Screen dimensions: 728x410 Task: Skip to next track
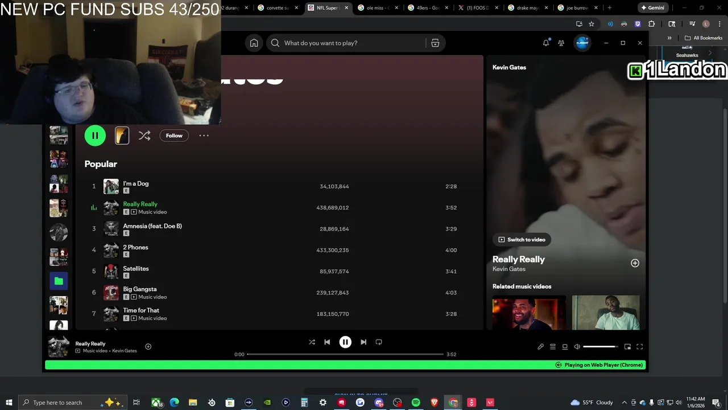tap(363, 342)
